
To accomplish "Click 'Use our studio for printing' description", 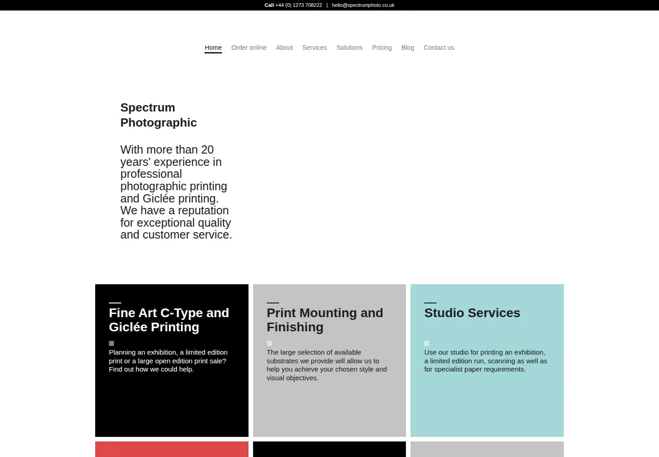I will click(x=486, y=361).
